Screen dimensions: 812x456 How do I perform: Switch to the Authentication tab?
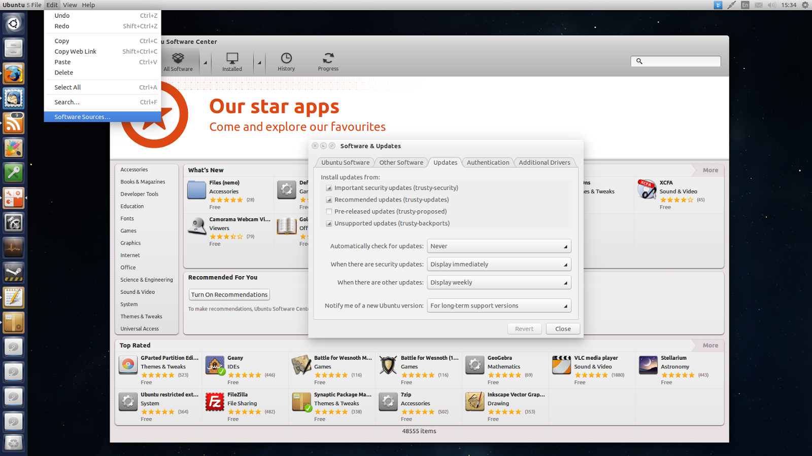coord(488,163)
